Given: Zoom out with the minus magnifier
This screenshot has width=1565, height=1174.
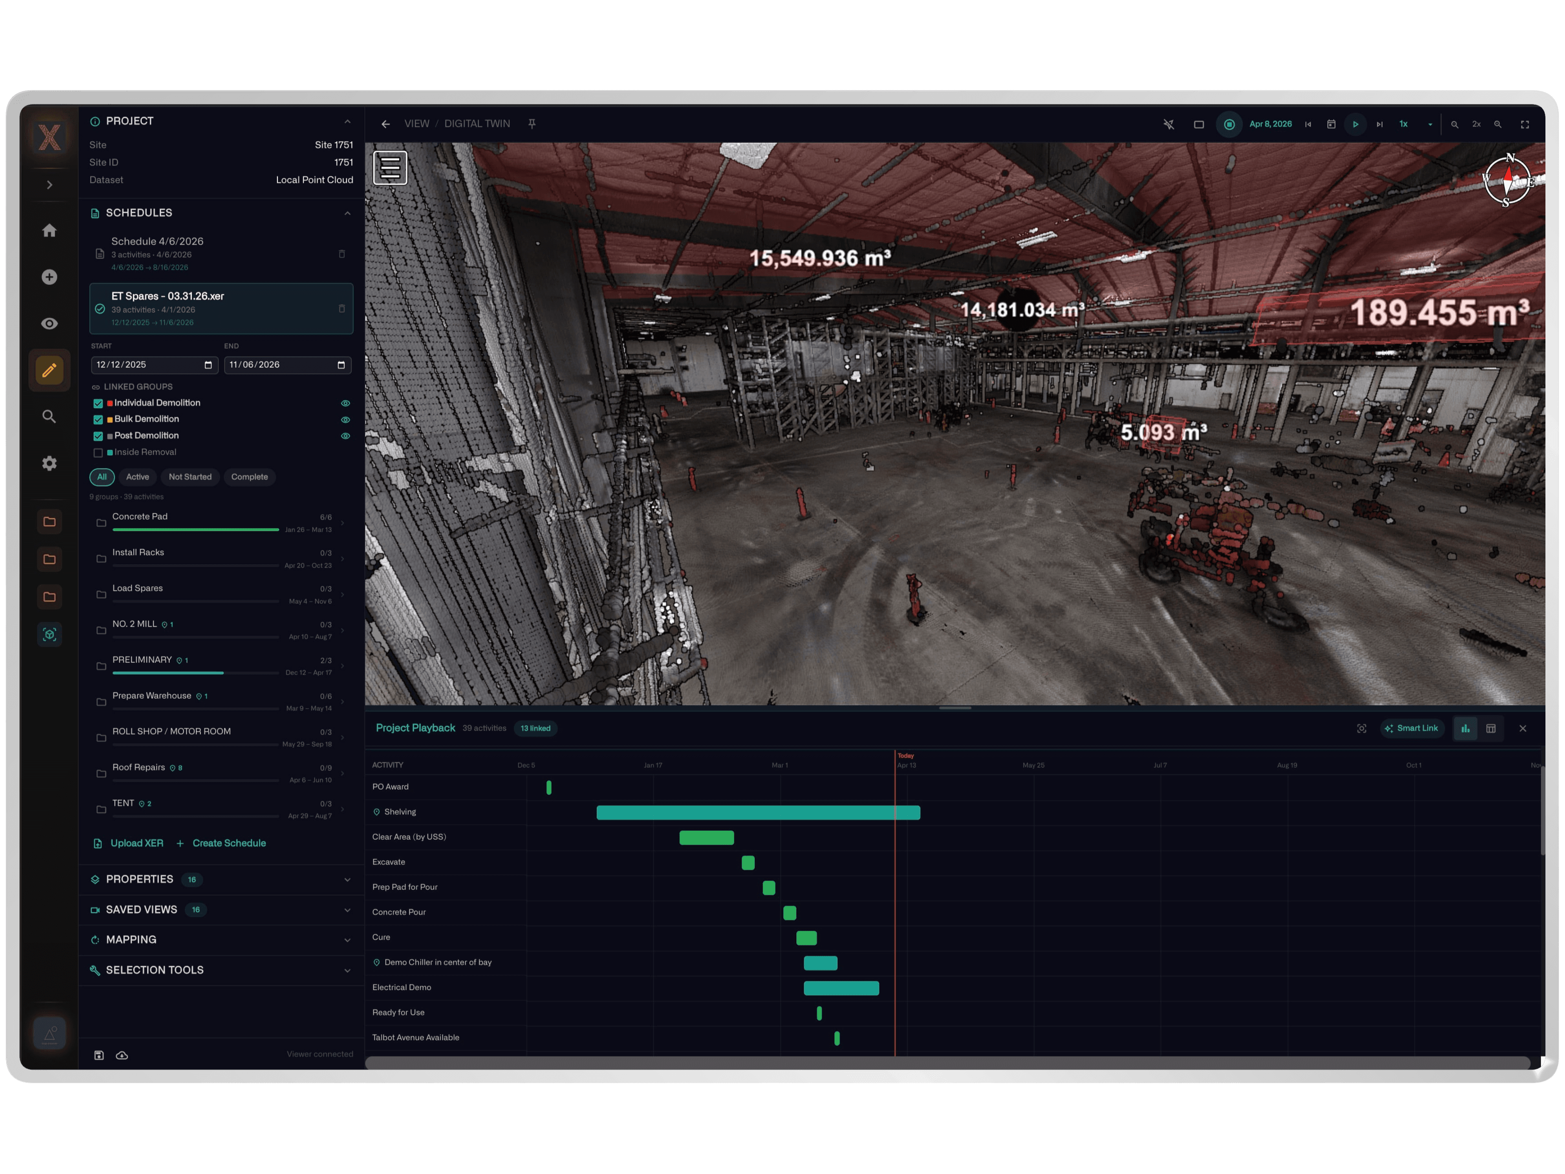Looking at the screenshot, I should 1455,125.
